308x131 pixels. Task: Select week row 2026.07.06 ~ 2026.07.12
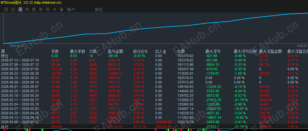coord(20,65)
